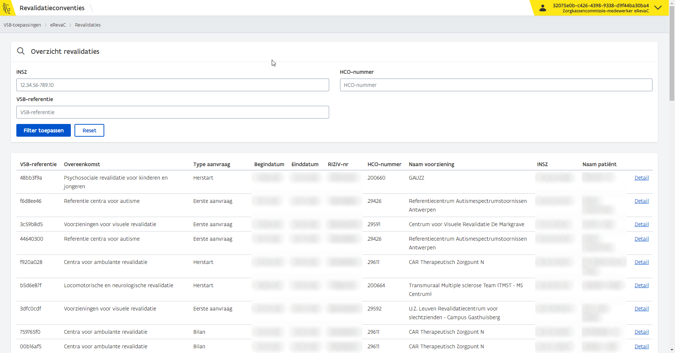Click the VSB-referentie column header
This screenshot has height=353, width=675.
[38, 164]
